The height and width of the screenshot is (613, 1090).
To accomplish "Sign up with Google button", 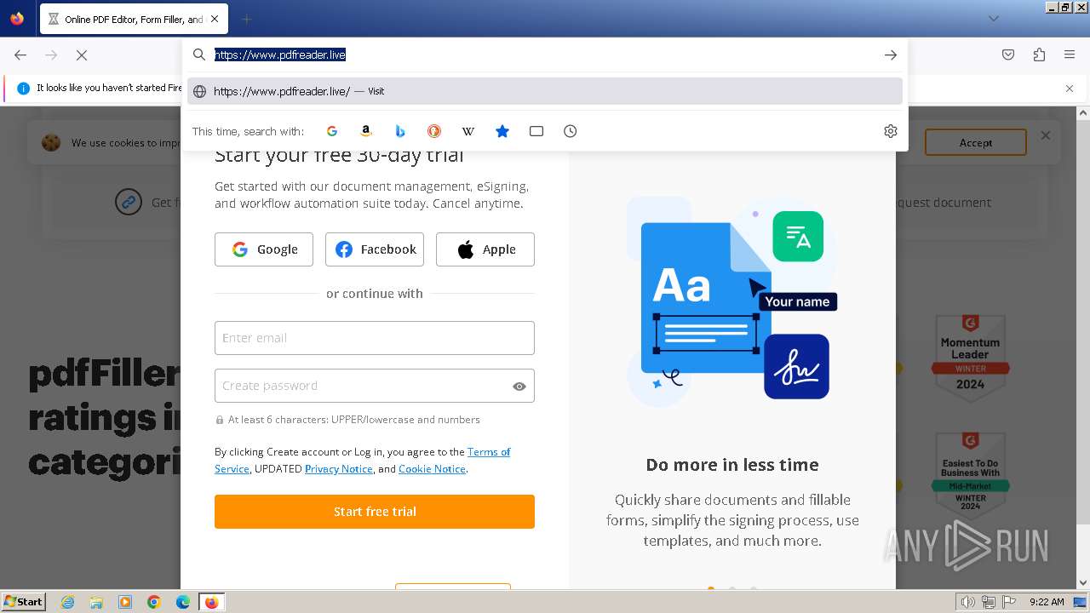I will (264, 249).
